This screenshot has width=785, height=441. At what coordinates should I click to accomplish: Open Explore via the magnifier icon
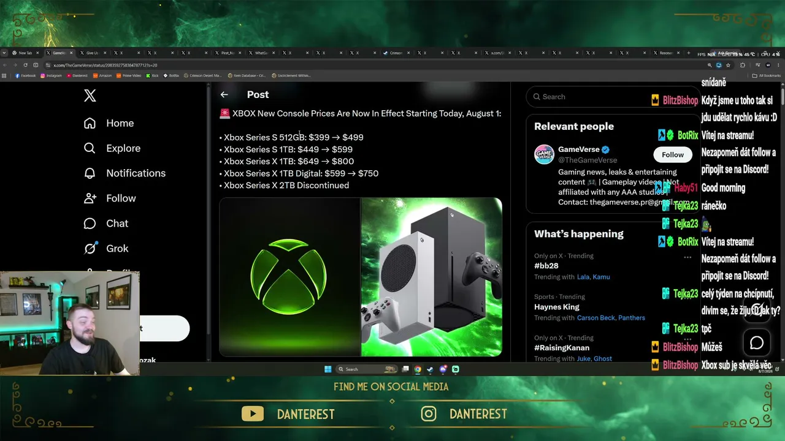tap(90, 148)
